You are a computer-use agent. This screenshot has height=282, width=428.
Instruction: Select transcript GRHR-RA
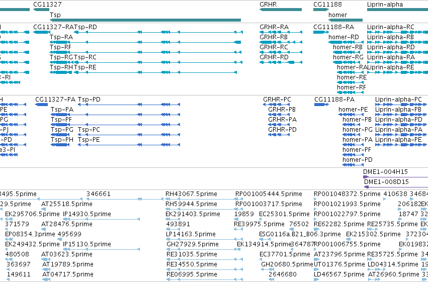coord(274,27)
